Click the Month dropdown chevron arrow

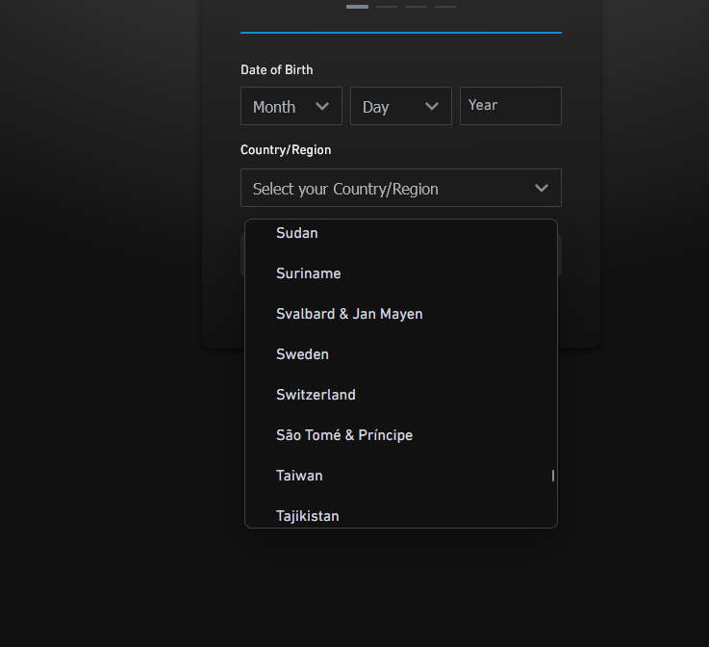tap(322, 107)
